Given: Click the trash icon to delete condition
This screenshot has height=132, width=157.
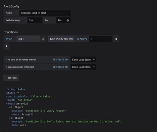Looking at the screenshot, I should tap(116, 39).
